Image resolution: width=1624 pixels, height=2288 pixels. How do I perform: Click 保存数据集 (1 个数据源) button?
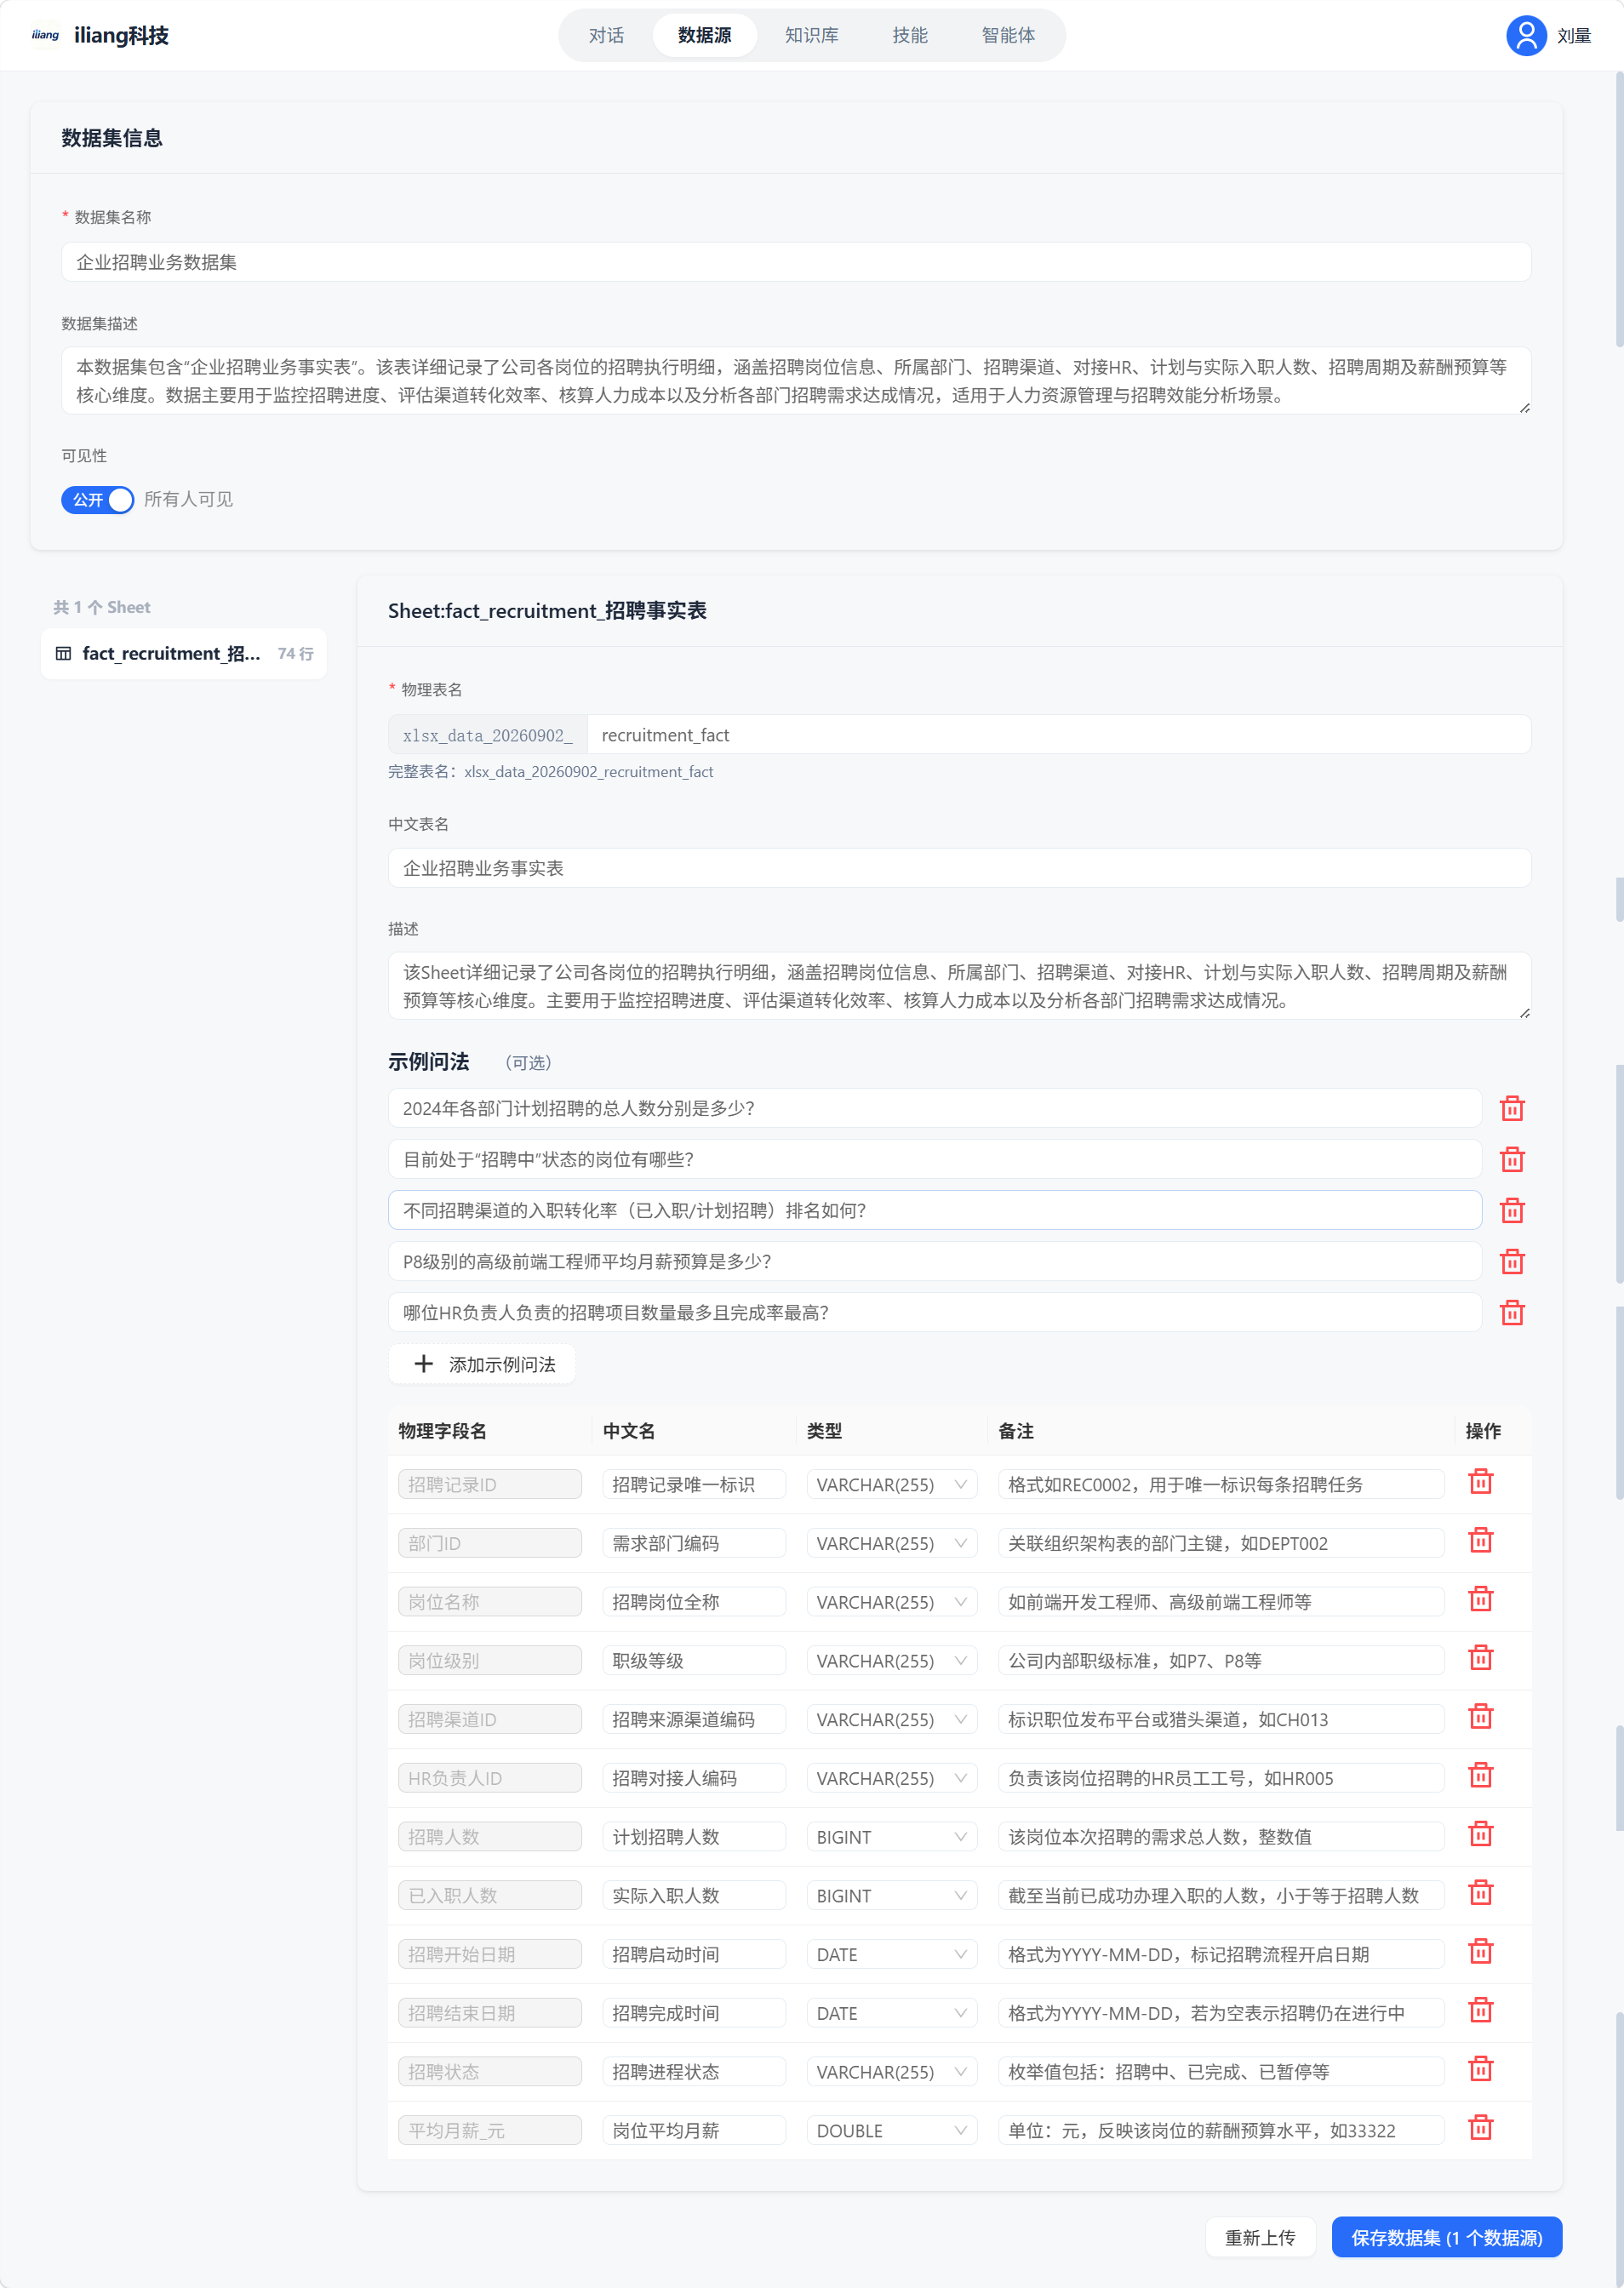1446,2237
